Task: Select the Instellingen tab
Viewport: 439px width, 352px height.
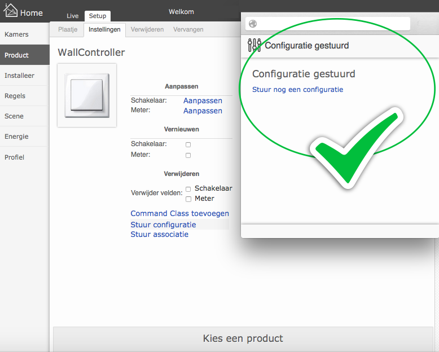Action: click(104, 29)
